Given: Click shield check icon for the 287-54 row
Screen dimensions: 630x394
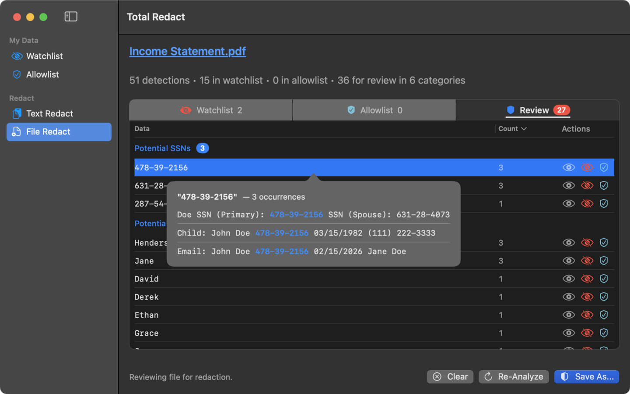Looking at the screenshot, I should point(604,204).
